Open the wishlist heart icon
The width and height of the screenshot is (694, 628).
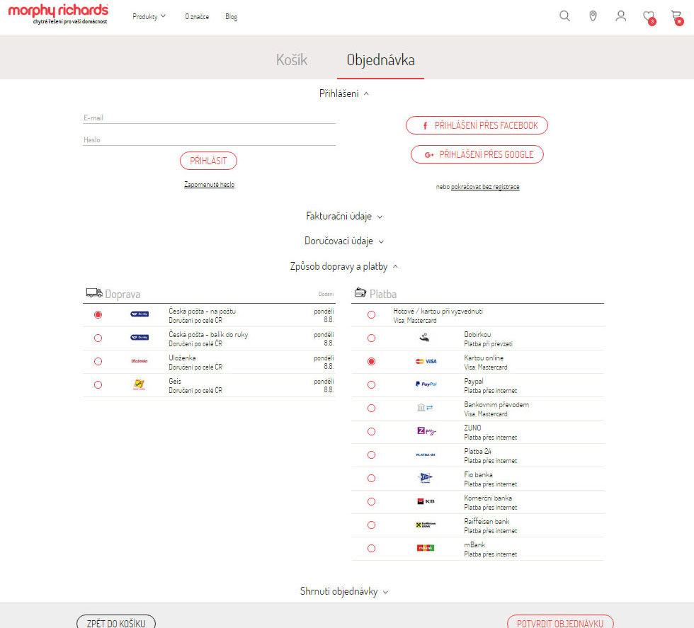tap(649, 17)
